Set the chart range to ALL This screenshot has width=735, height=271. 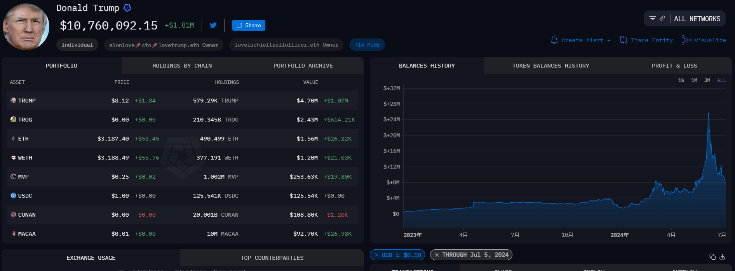(721, 80)
